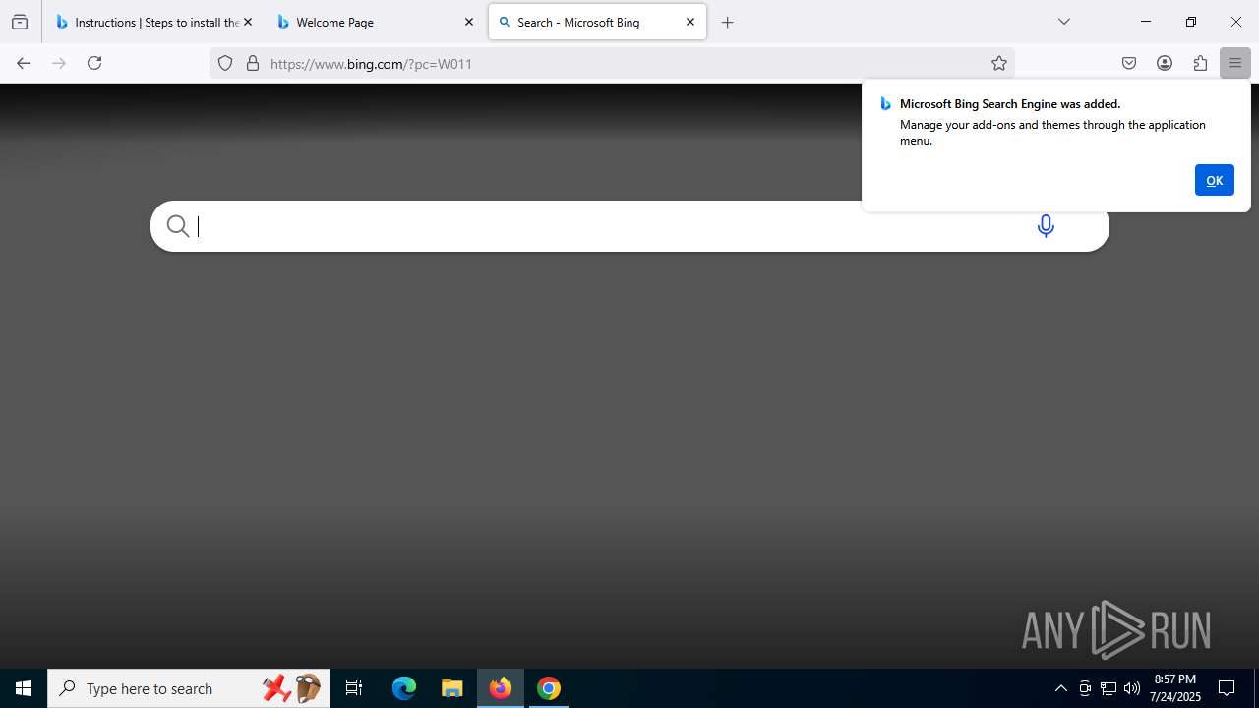Viewport: 1259px width, 708px height.
Task: Open the Save to Pocket icon
Action: pyautogui.click(x=1129, y=63)
